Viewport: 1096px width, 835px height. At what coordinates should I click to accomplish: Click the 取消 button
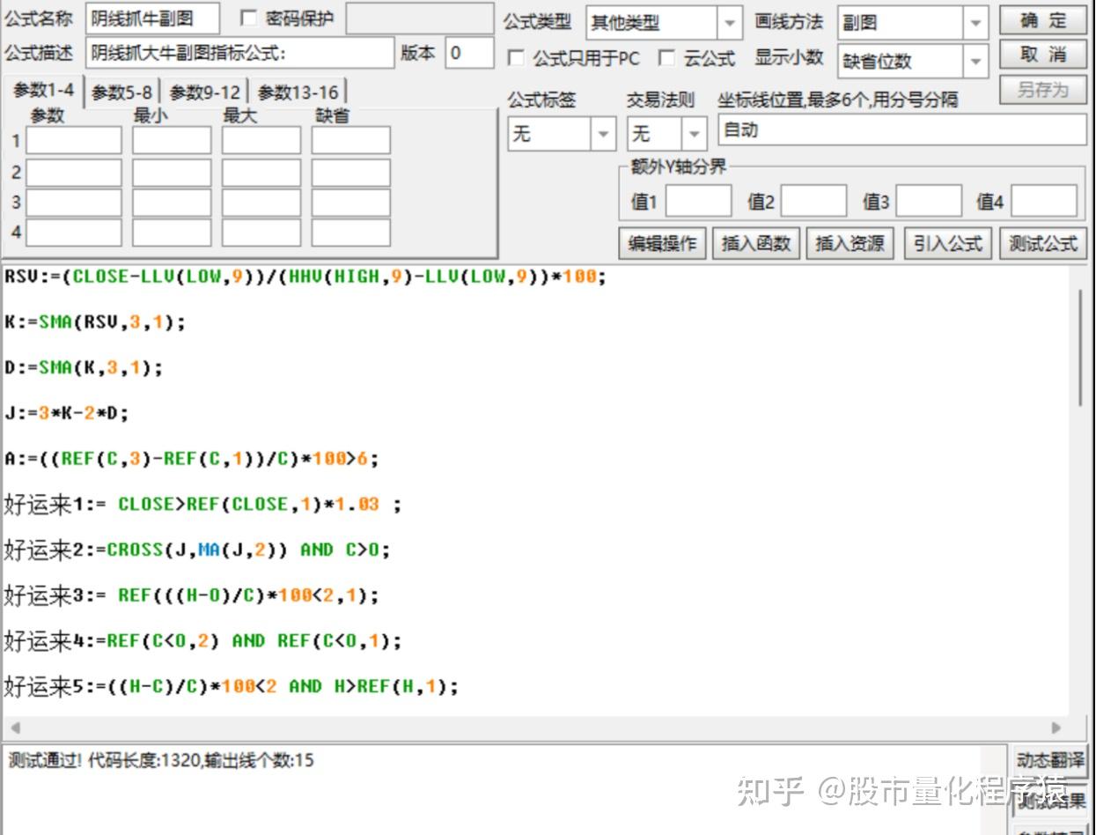pyautogui.click(x=1043, y=55)
